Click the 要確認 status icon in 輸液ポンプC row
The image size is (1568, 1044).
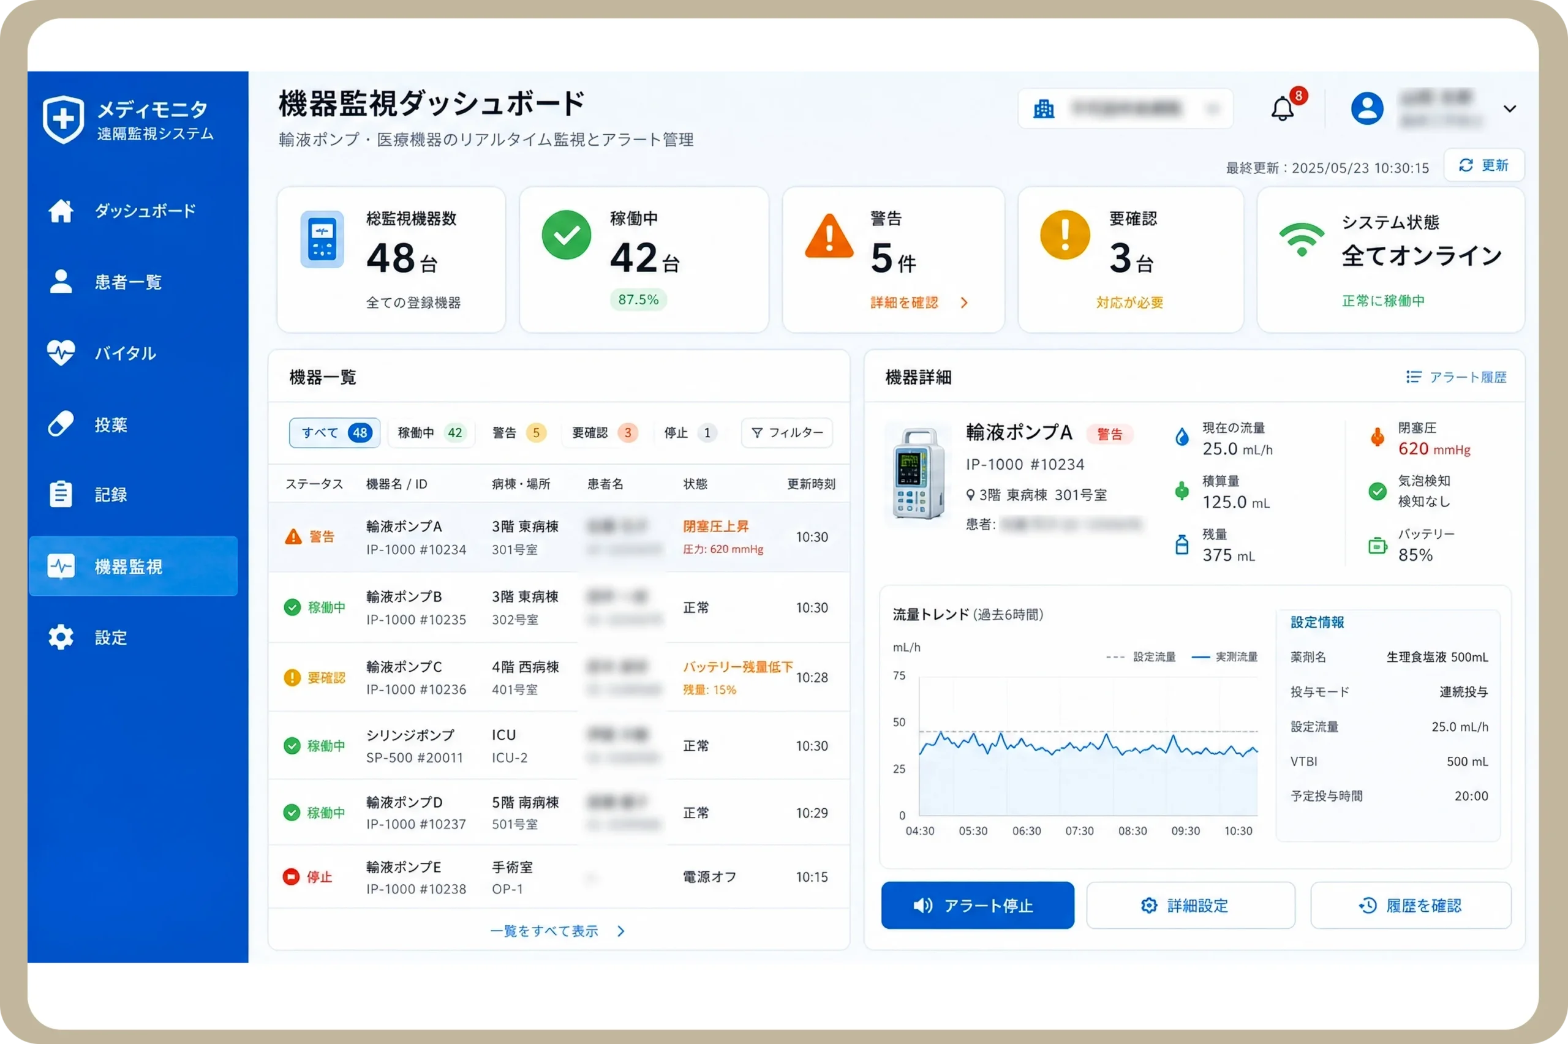[292, 678]
